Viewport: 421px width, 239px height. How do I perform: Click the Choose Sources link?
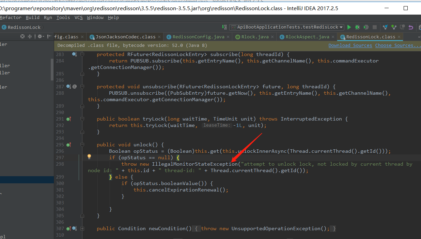pos(398,45)
